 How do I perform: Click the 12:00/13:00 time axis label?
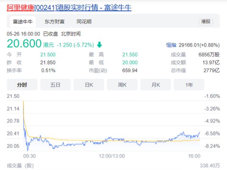[x=112, y=156]
